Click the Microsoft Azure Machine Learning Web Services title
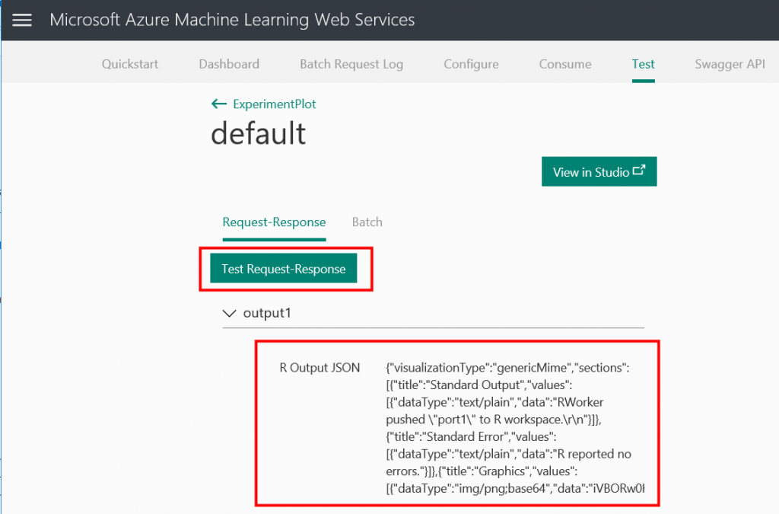The height and width of the screenshot is (514, 779). point(232,20)
